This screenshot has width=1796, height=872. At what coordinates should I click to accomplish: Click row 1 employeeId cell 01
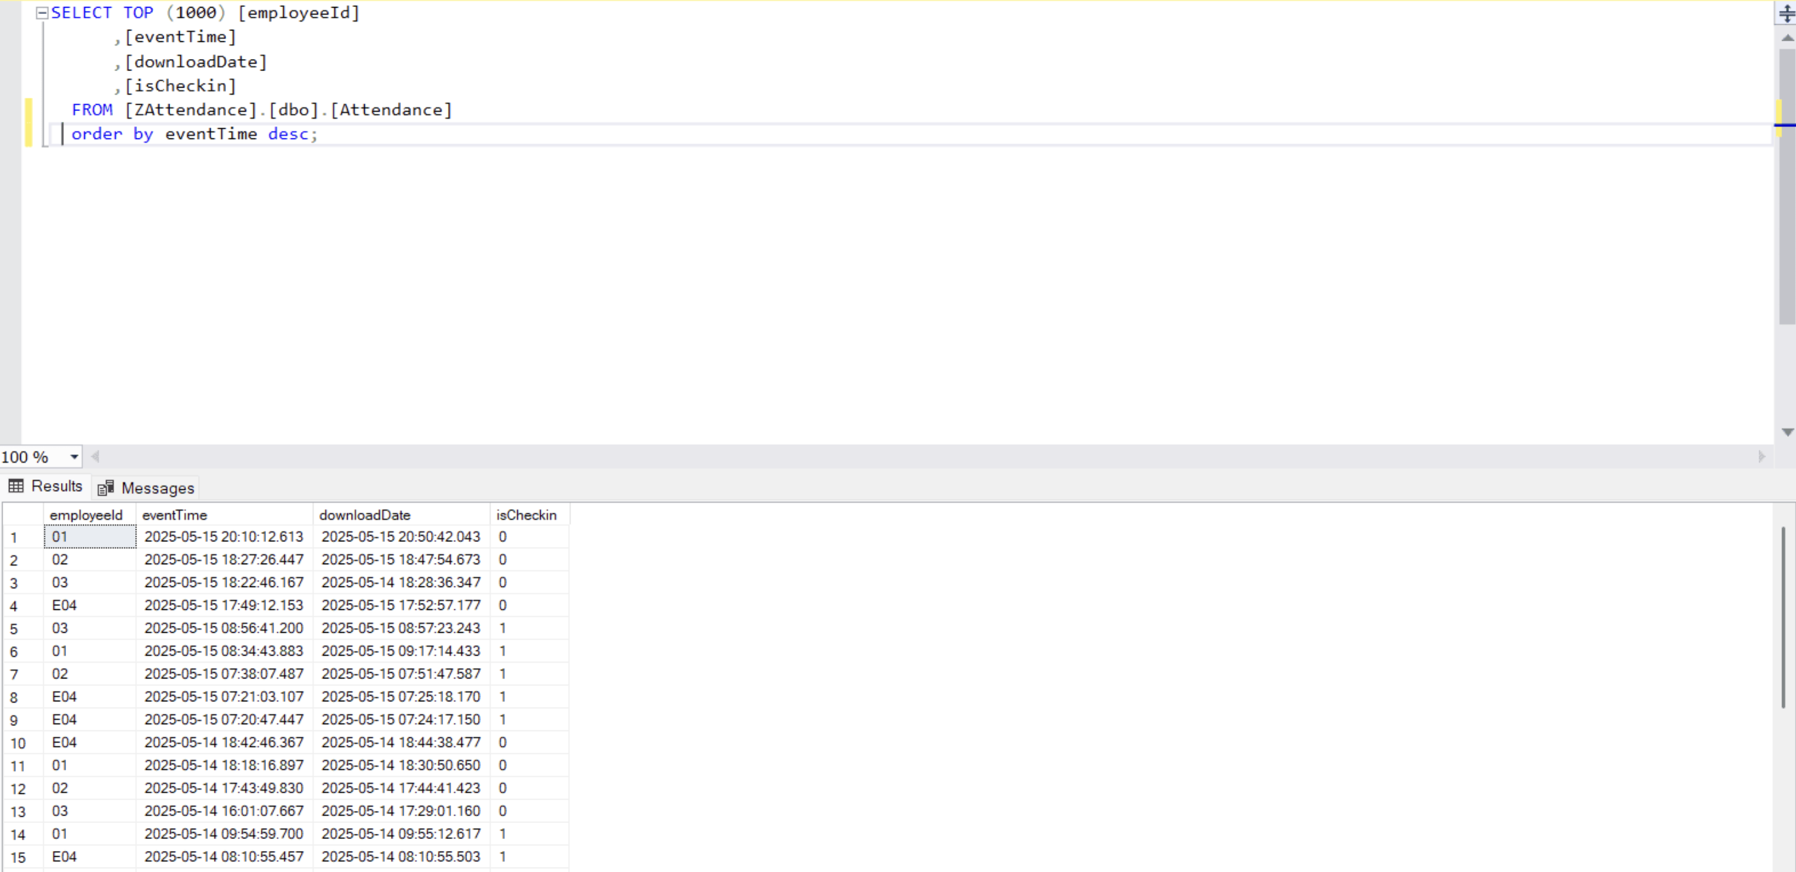coord(89,538)
